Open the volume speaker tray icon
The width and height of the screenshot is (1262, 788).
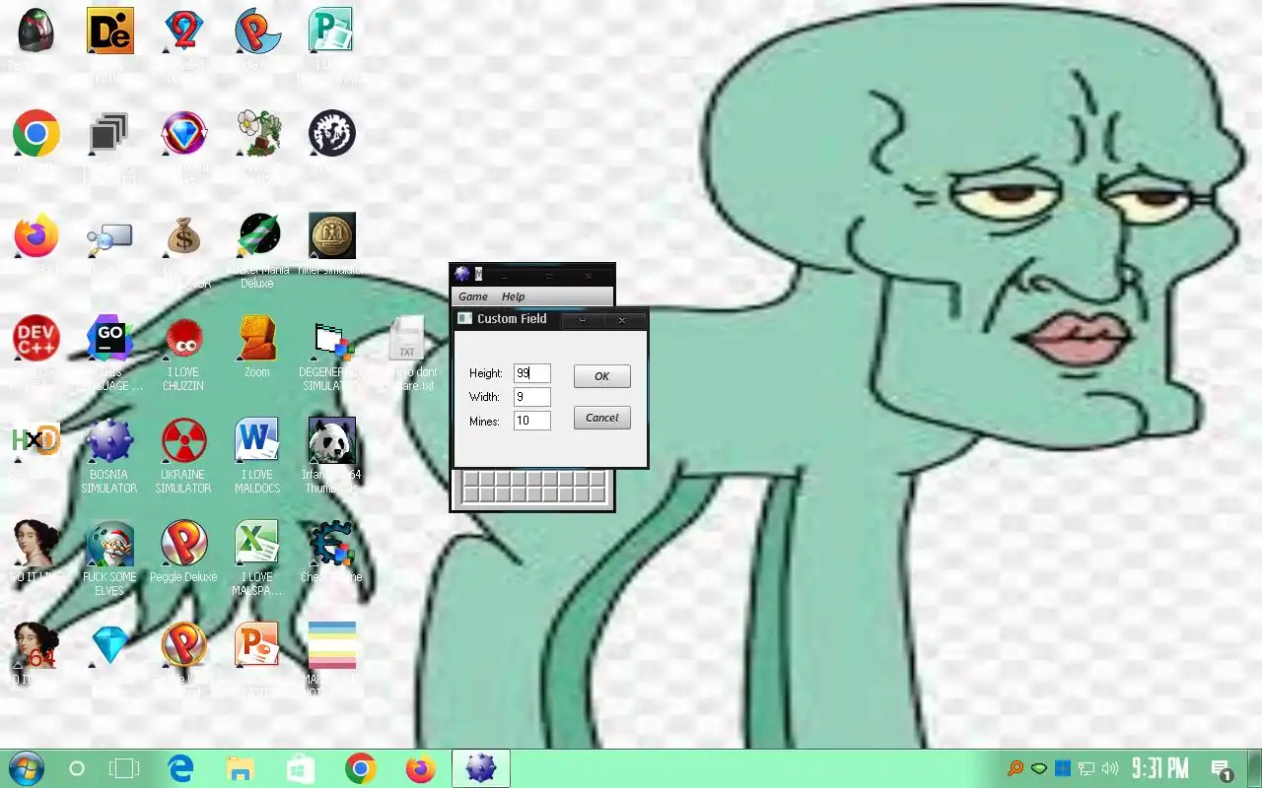[1110, 768]
